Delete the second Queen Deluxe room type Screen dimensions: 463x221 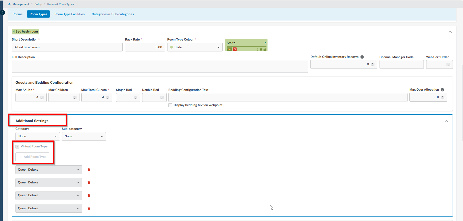click(89, 183)
